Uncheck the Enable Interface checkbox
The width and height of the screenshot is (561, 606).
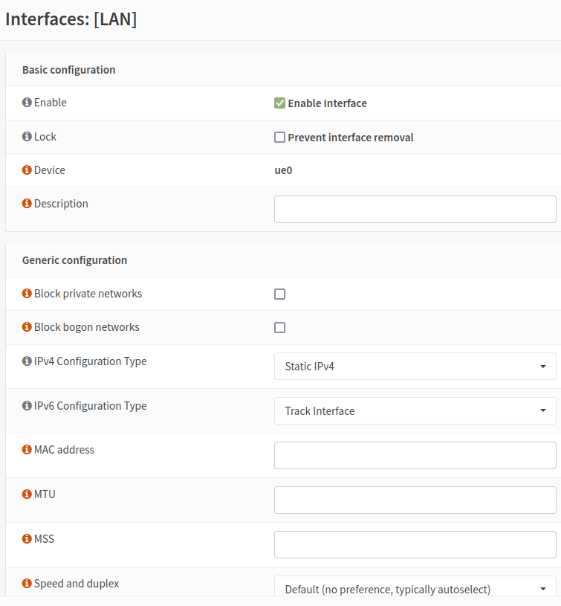(280, 103)
